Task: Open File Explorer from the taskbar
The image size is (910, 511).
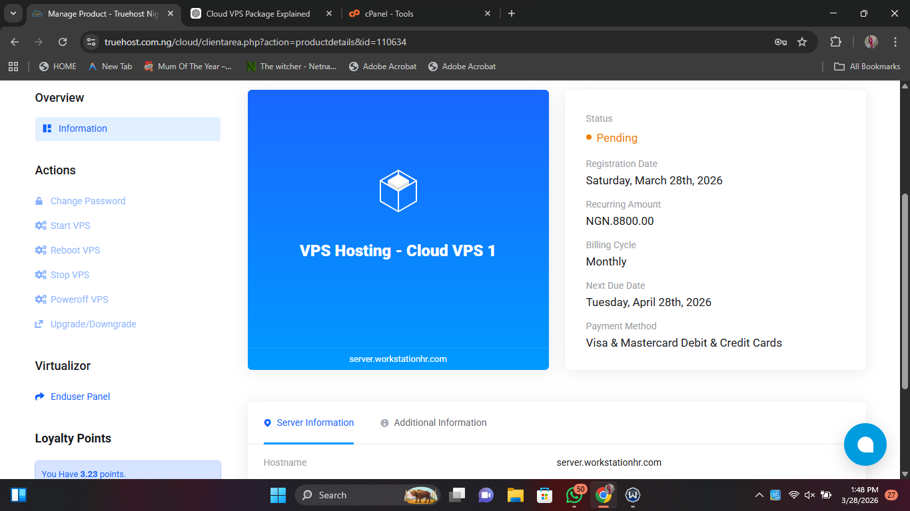Action: click(515, 495)
